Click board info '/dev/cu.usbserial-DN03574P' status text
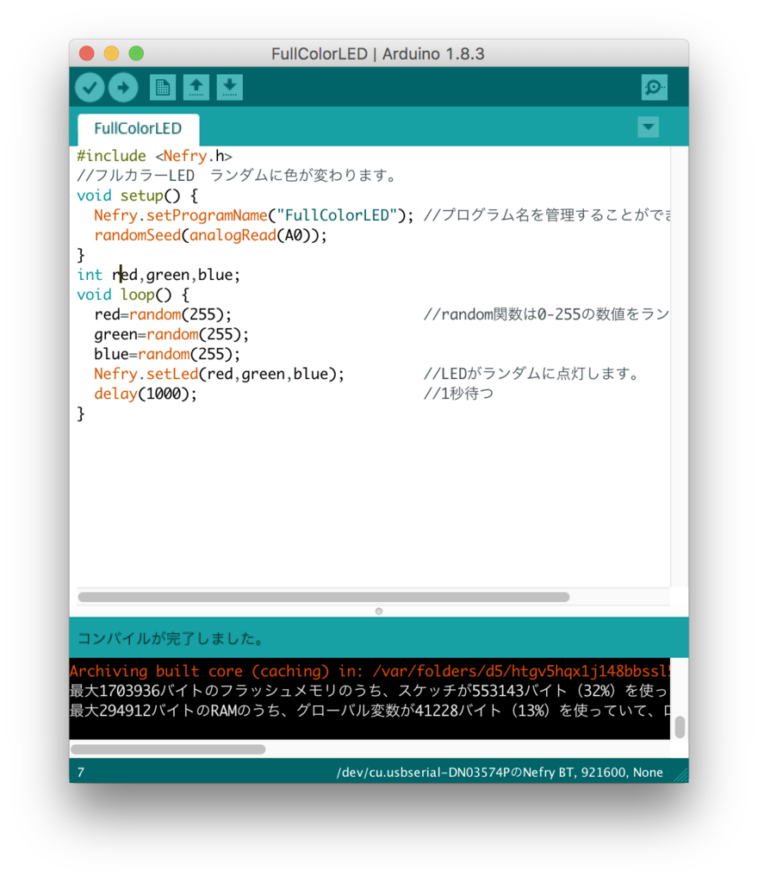This screenshot has height=882, width=758. tap(500, 773)
